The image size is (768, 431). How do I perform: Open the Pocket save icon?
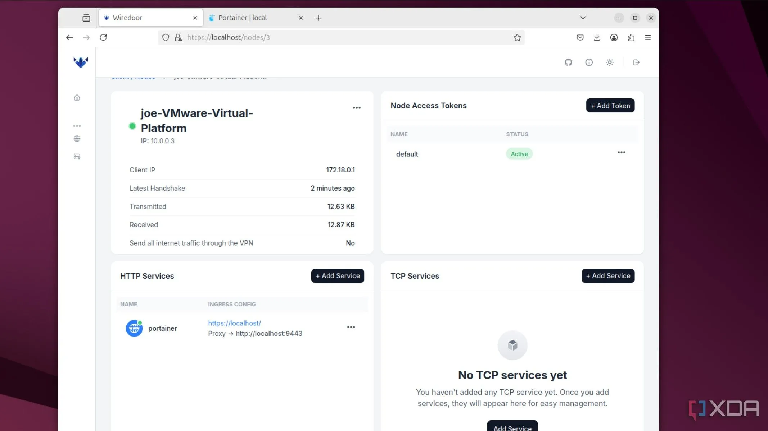(580, 37)
